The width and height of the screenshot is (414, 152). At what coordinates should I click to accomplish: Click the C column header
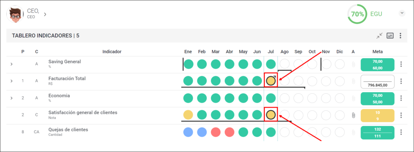(36, 52)
